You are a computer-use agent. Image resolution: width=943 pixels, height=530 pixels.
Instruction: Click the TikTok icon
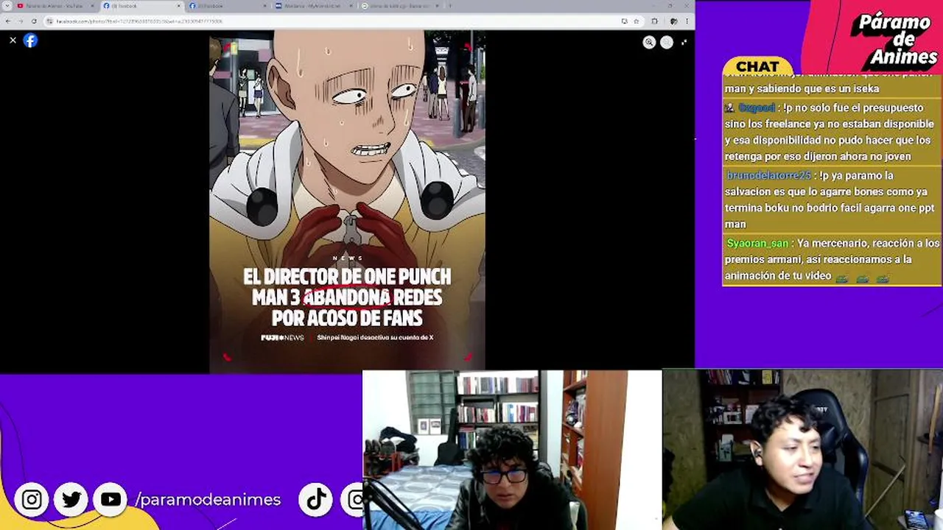tap(316, 500)
